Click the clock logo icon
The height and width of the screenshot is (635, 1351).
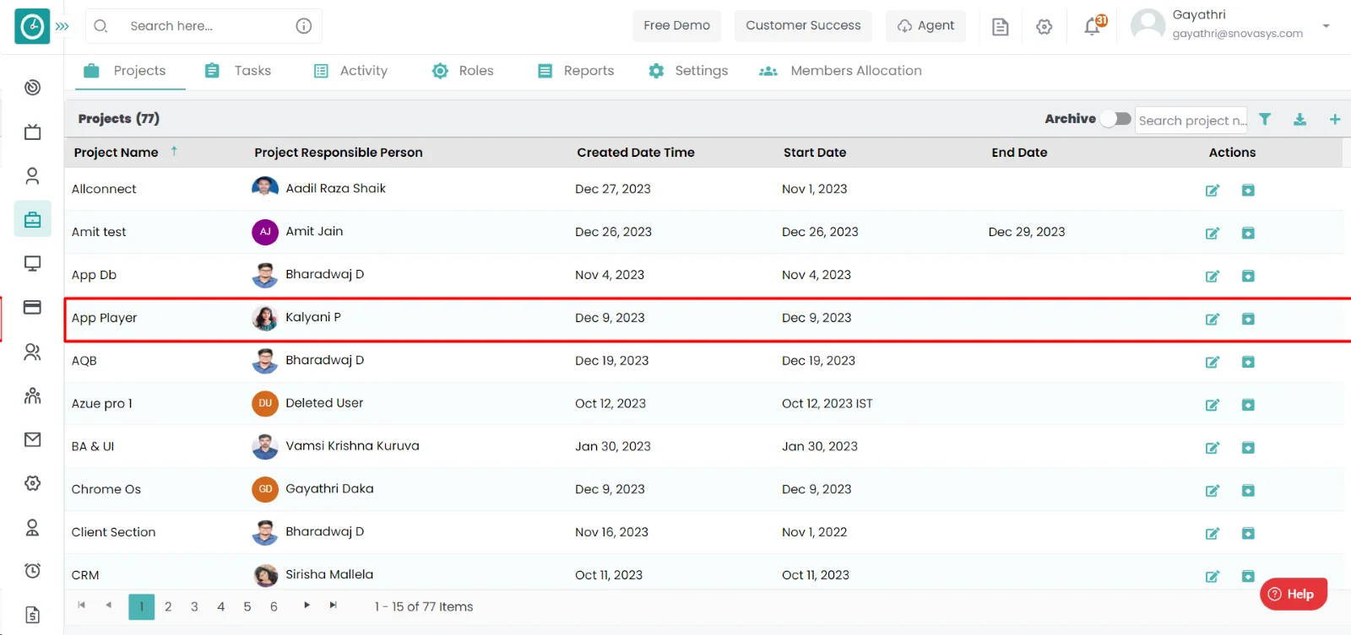click(x=32, y=26)
